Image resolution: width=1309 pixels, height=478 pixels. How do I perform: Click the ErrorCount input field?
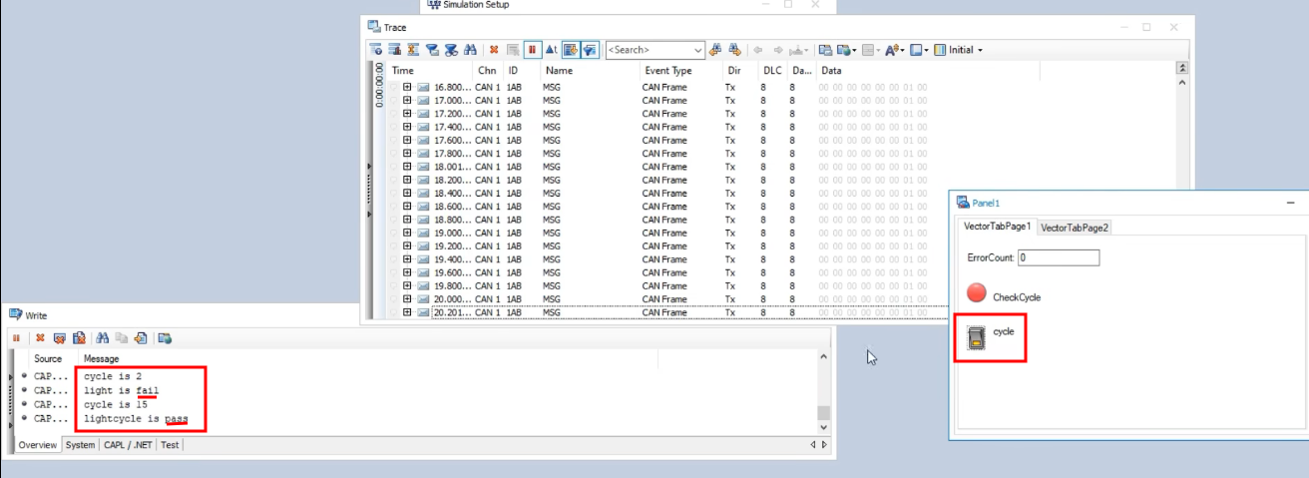1059,257
